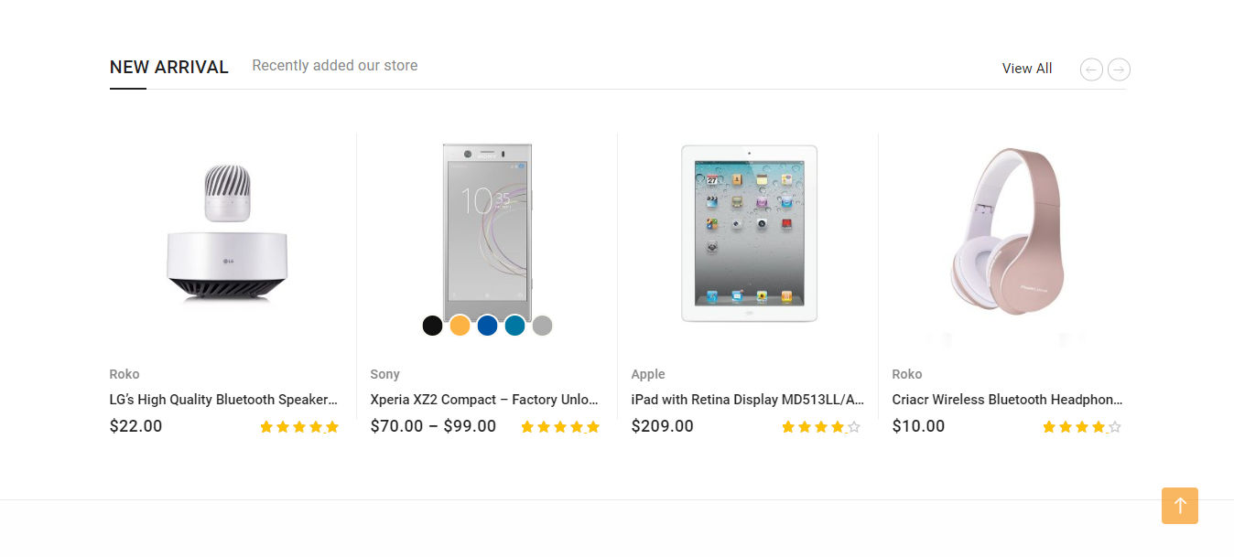The image size is (1234, 557).
Task: Click star rating of Criacr Wireless Headphones
Action: pyautogui.click(x=1082, y=427)
